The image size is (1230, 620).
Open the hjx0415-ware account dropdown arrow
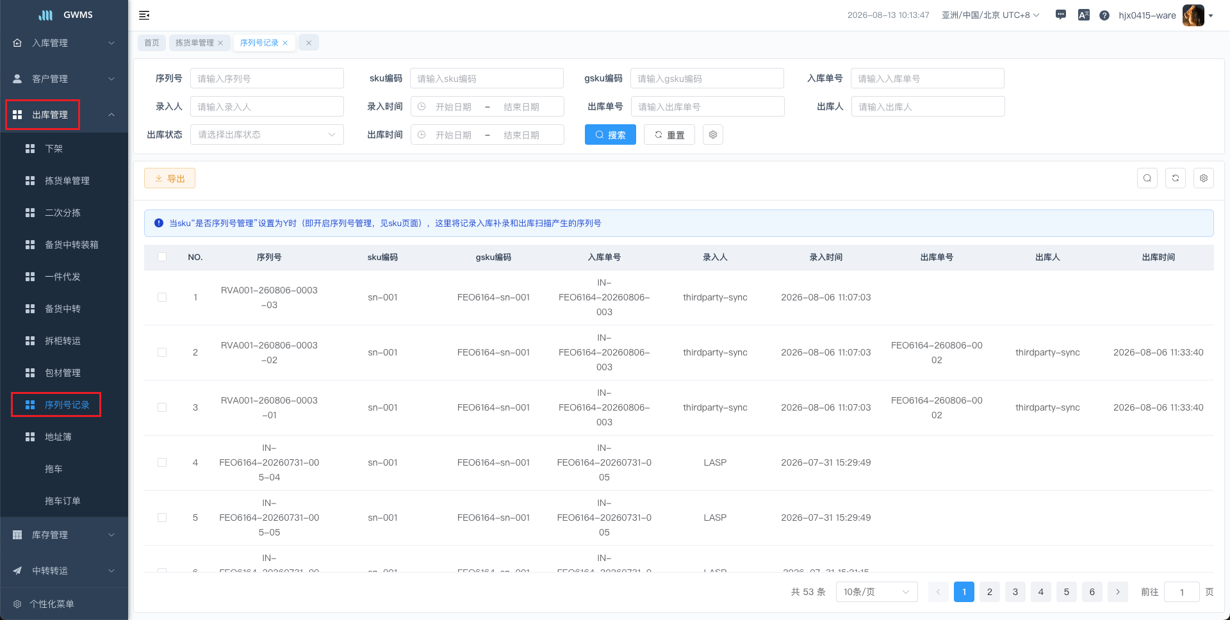tap(1211, 16)
